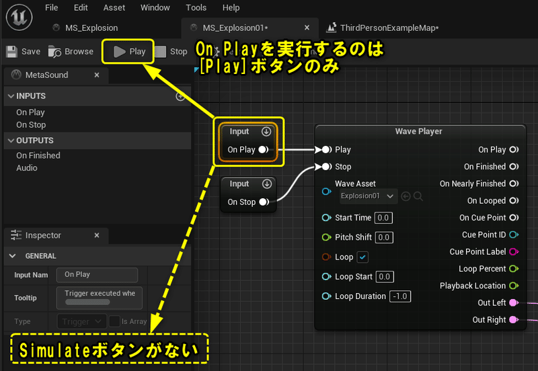This screenshot has height=371, width=538.
Task: Click the Pitch Shift value field
Action: [384, 237]
